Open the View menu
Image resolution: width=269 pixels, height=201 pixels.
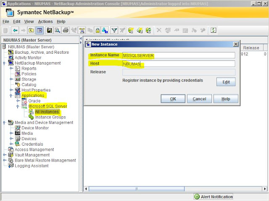(29, 21)
